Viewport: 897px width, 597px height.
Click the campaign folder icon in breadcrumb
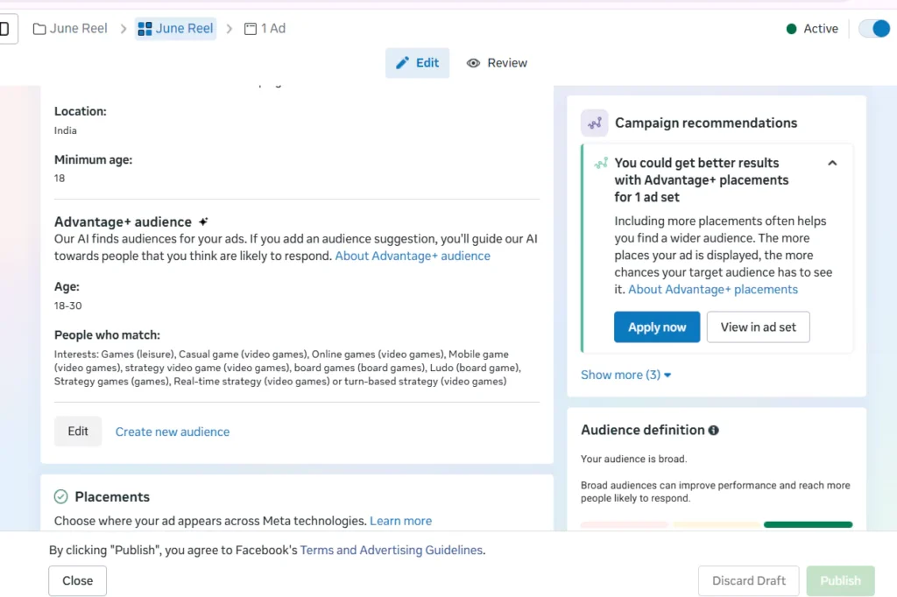39,29
